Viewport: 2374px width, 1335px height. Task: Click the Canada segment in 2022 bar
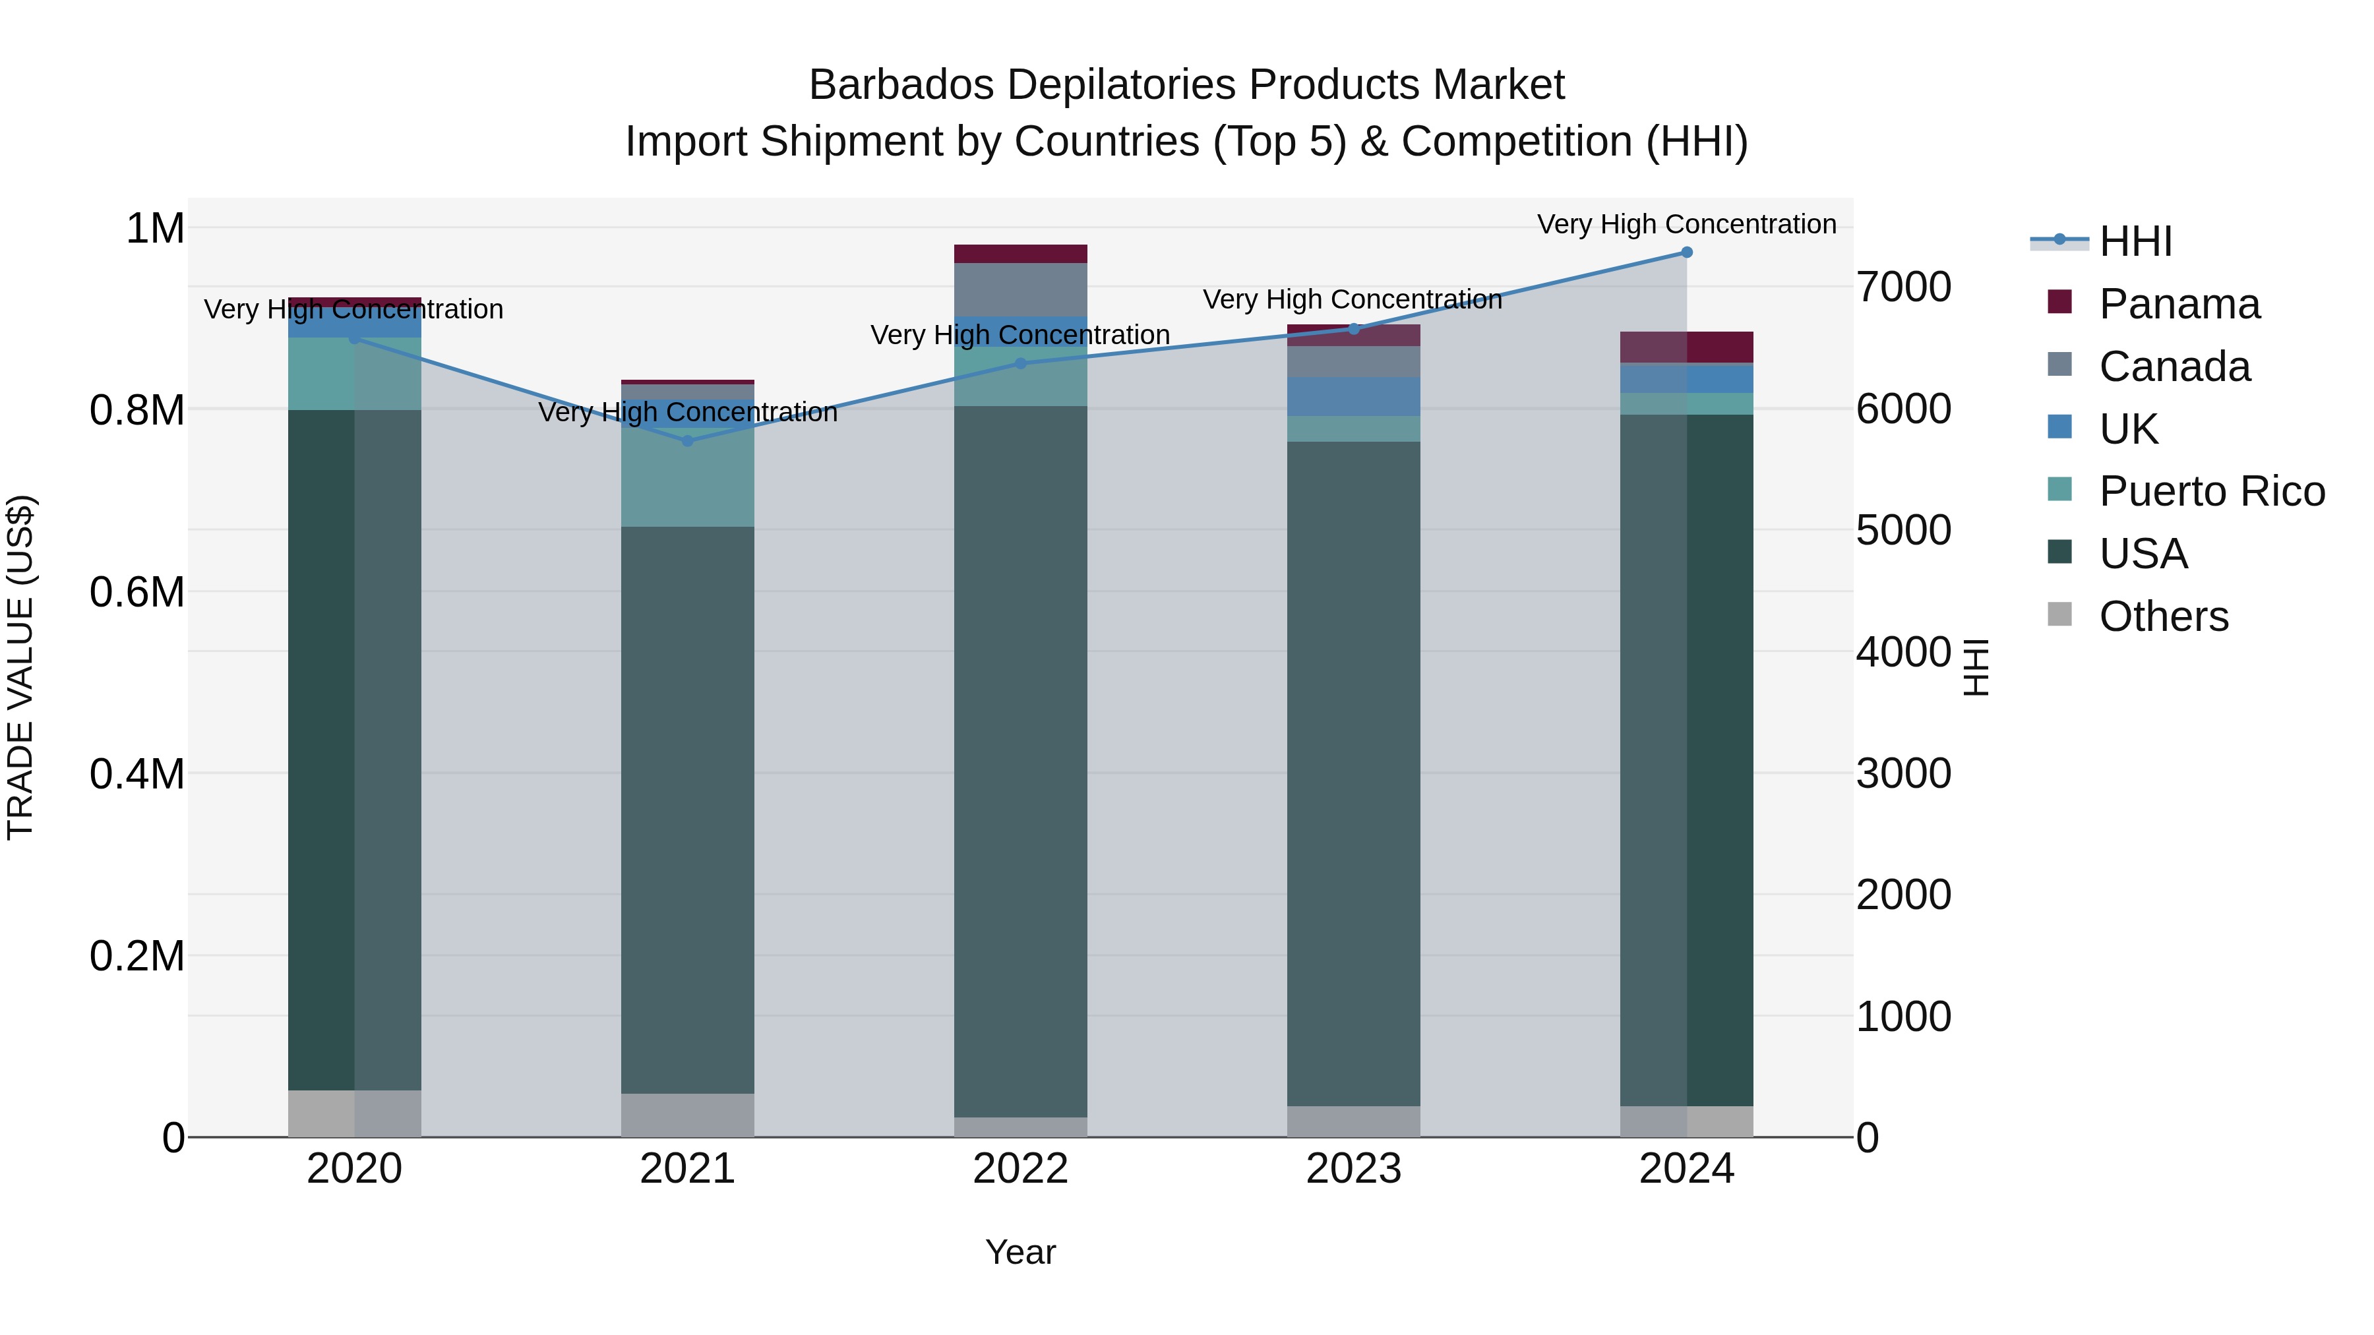1020,290
